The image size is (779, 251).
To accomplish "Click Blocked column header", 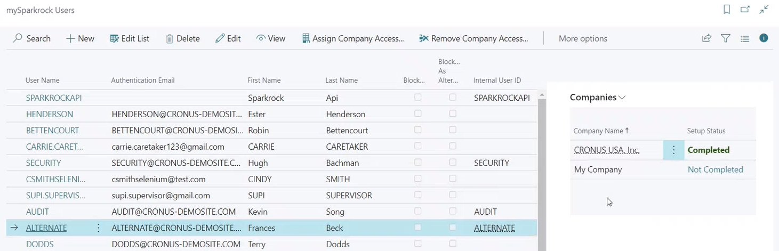I will (x=414, y=80).
